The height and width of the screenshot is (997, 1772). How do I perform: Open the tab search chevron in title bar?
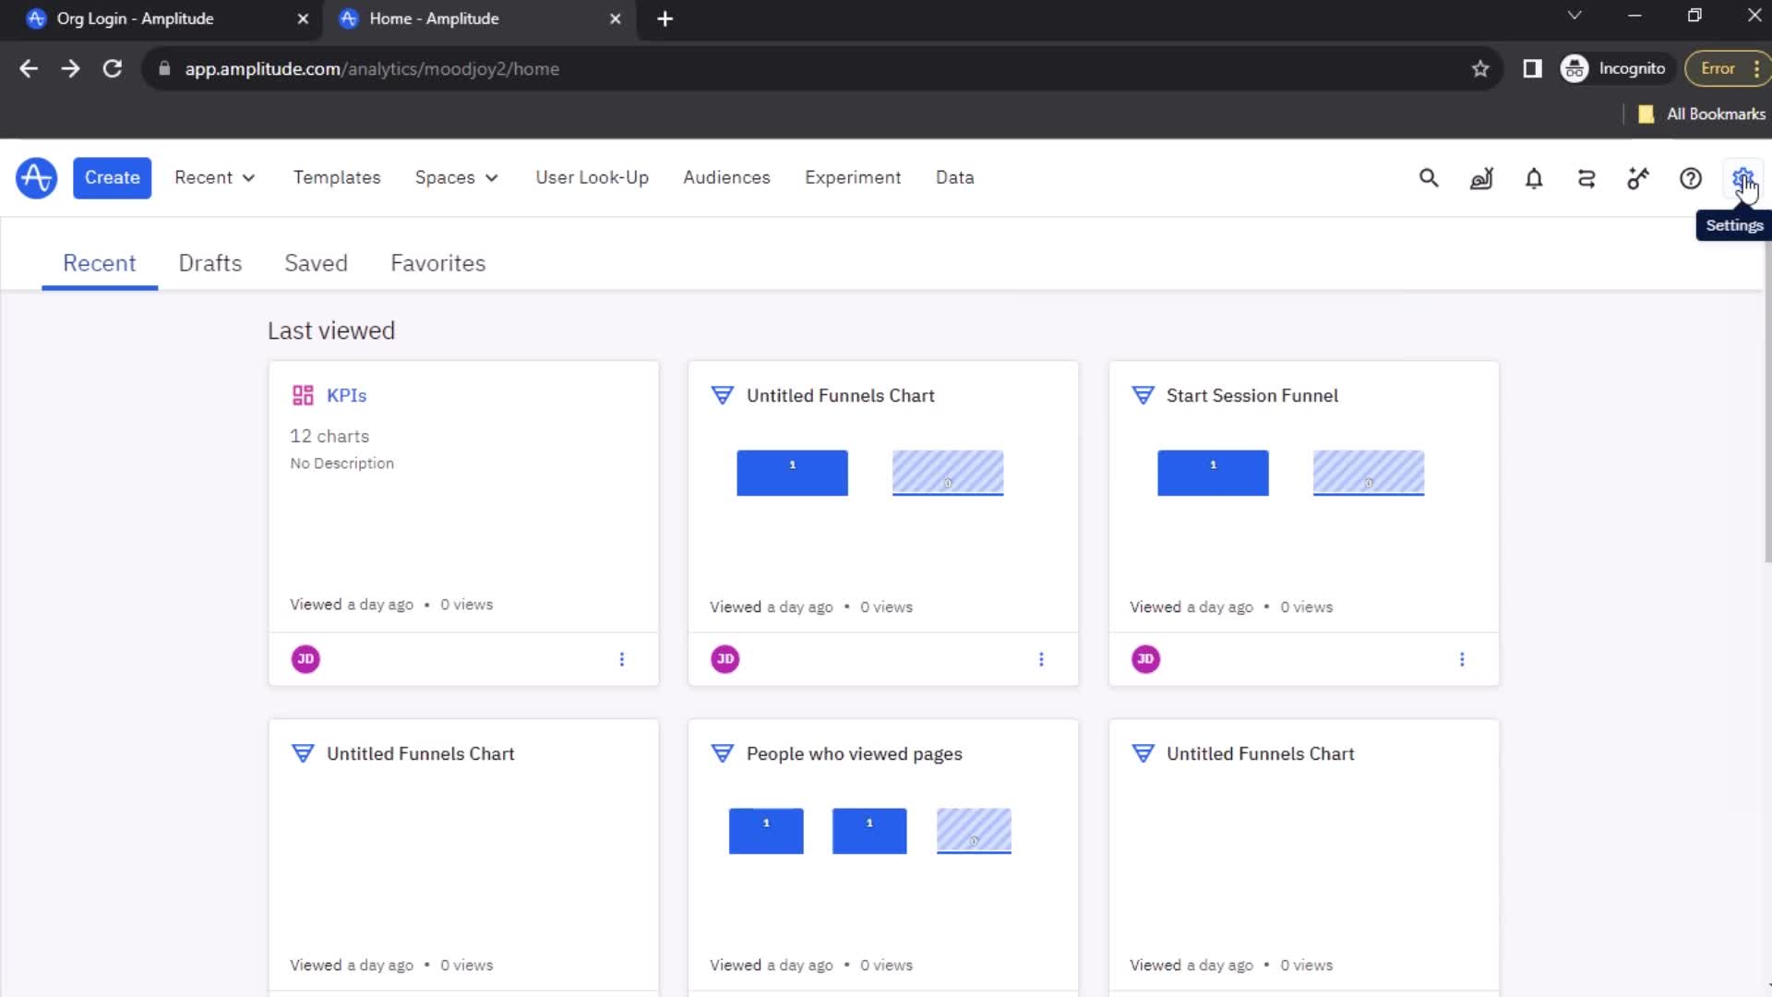tap(1574, 16)
